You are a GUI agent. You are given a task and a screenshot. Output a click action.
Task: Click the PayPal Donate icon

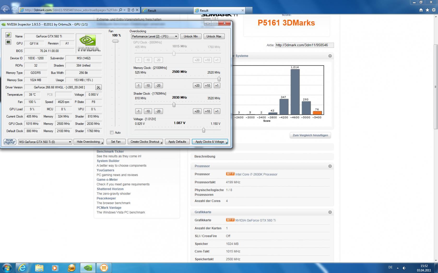point(10,142)
